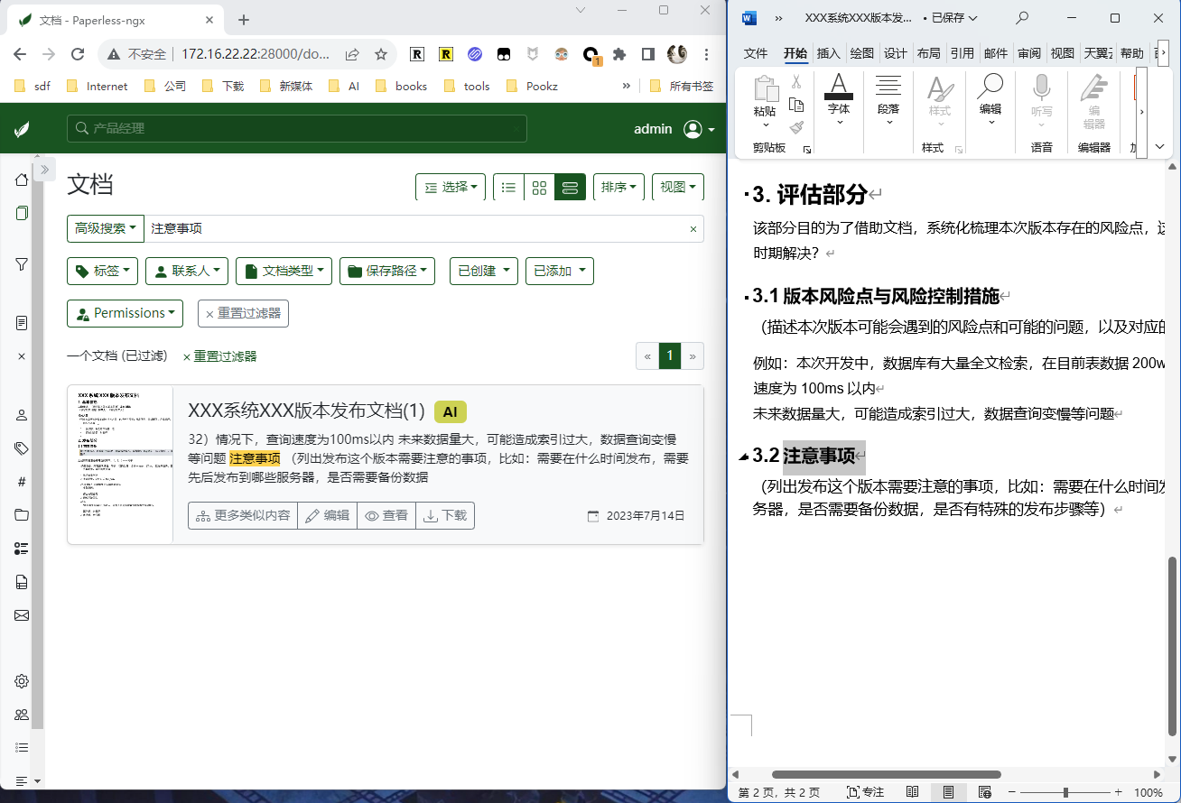
Task: Expand the 文档类型 filter dropdown
Action: [x=284, y=271]
